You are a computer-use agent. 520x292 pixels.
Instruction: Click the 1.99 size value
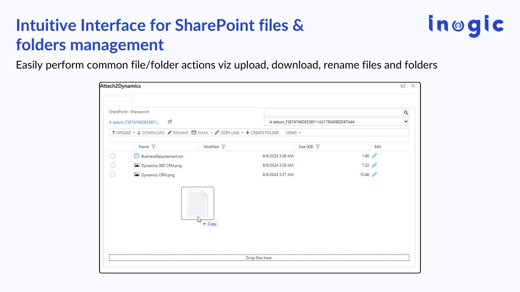pyautogui.click(x=365, y=156)
